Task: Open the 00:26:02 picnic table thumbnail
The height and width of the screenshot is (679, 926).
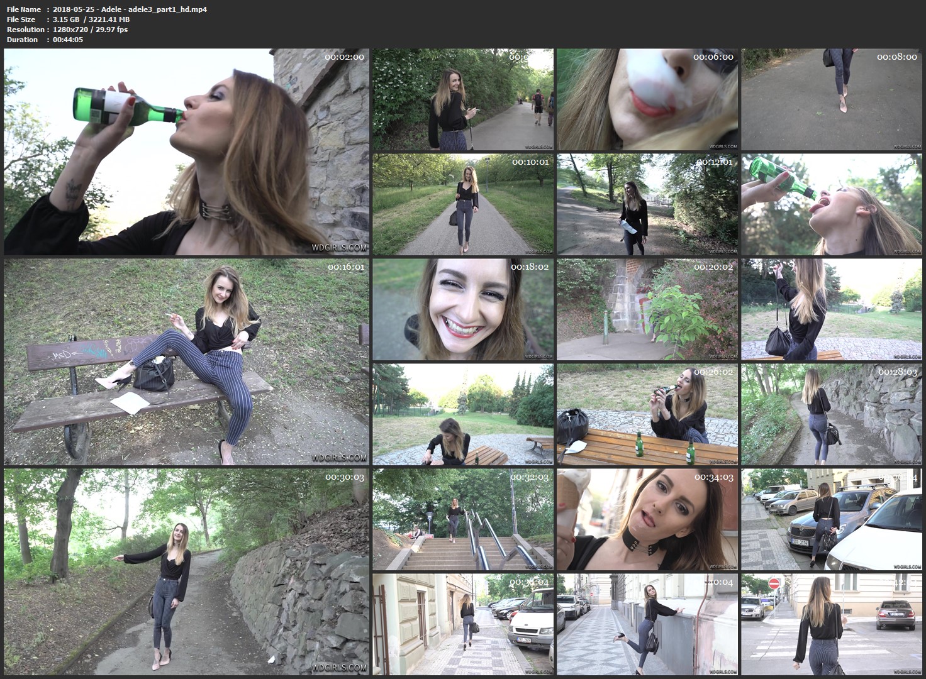Action: pyautogui.click(x=647, y=414)
